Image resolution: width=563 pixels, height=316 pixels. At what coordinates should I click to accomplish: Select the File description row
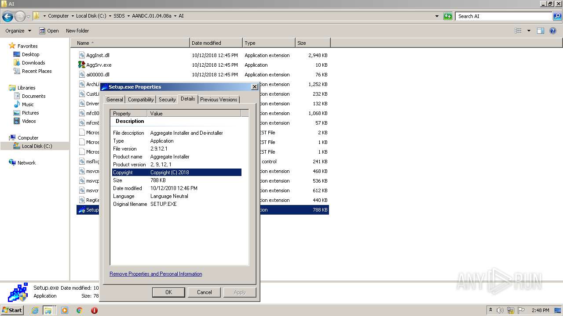pyautogui.click(x=177, y=133)
